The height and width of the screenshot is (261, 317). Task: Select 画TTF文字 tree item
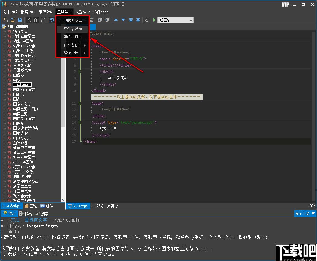click(x=21, y=138)
